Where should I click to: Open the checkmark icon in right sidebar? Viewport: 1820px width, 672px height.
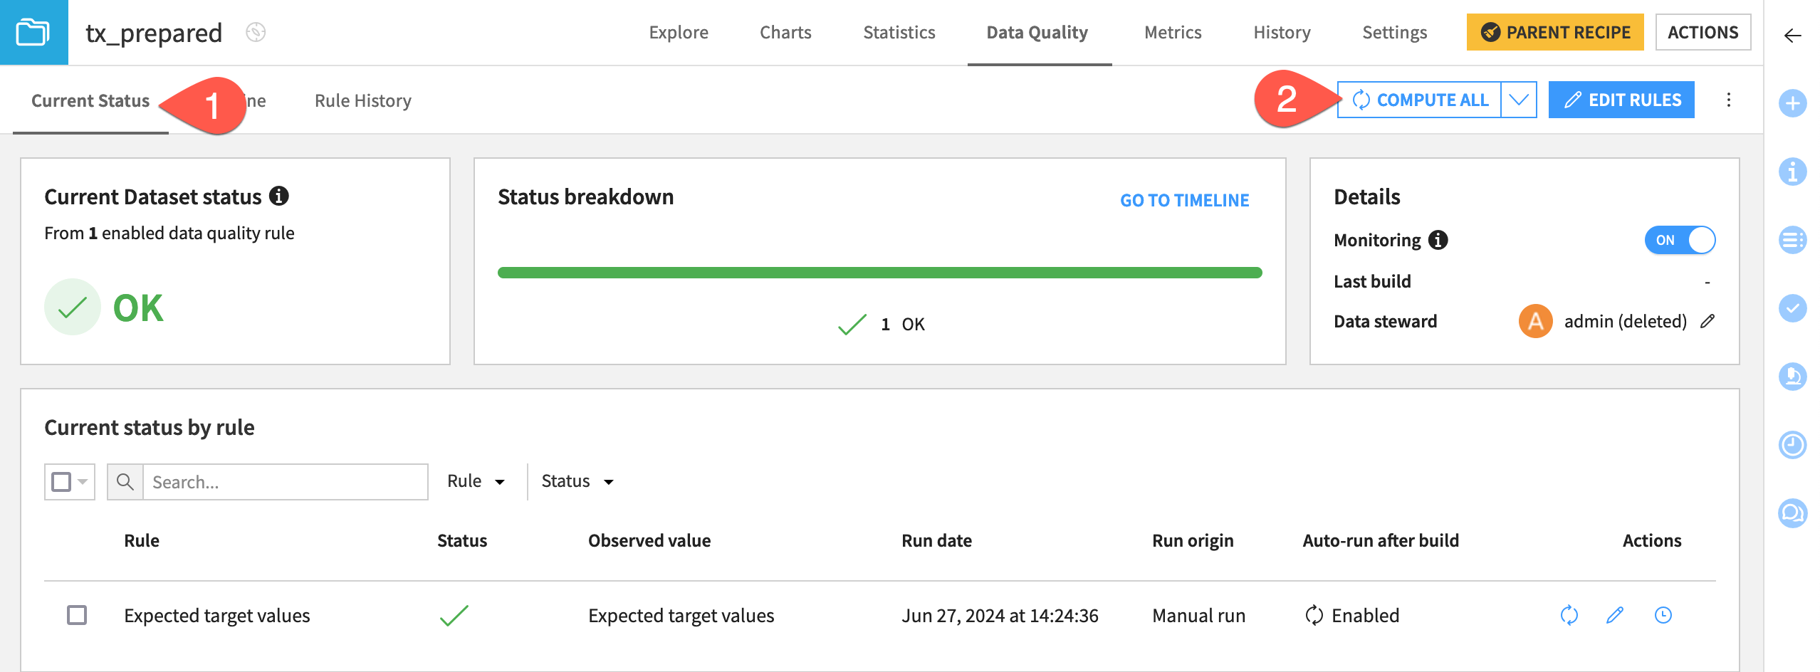tap(1792, 308)
